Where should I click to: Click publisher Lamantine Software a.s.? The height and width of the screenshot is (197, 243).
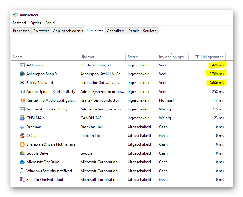pyautogui.click(x=100, y=83)
